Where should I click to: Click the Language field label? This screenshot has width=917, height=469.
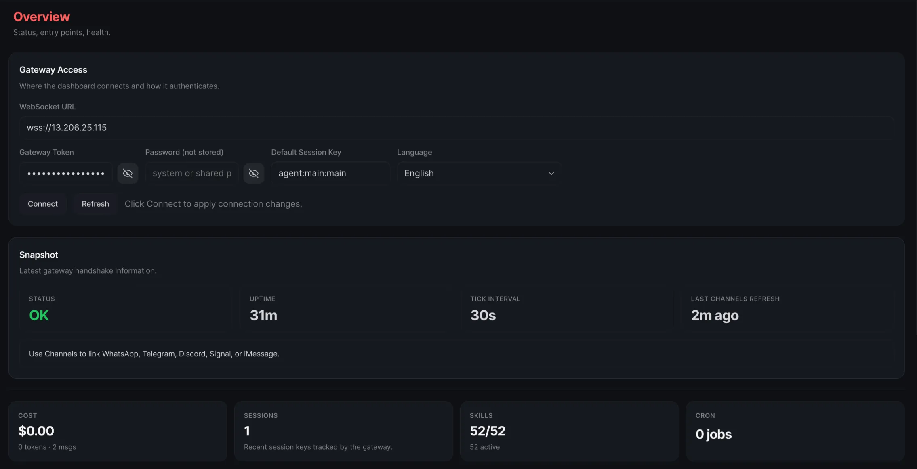coord(414,152)
